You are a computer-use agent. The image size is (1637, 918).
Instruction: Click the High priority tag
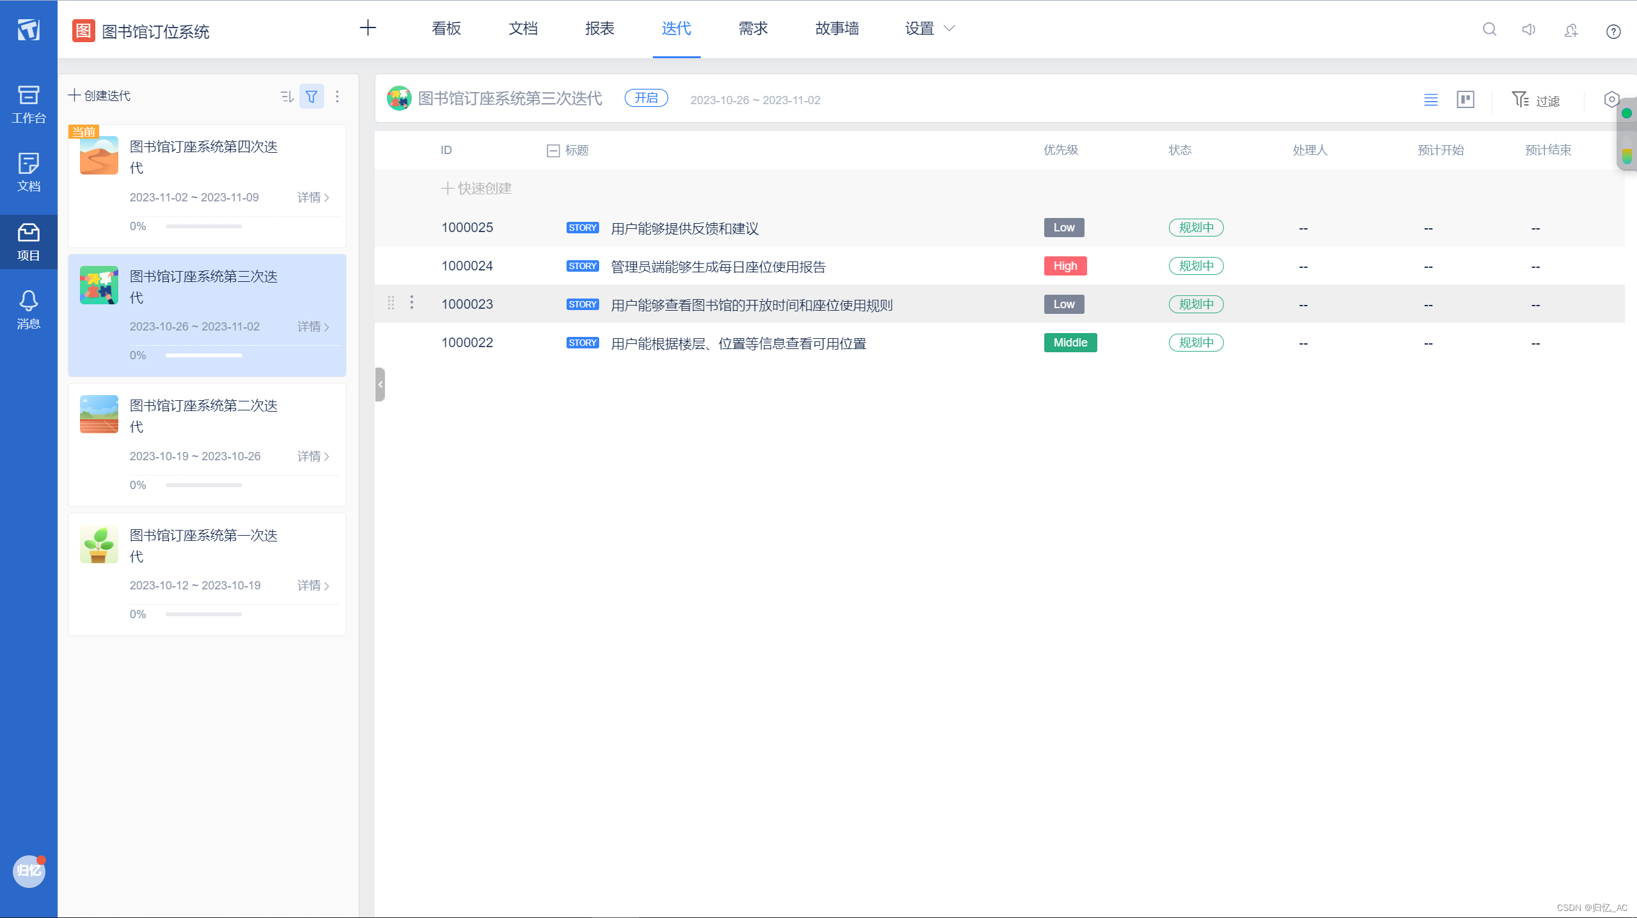pyautogui.click(x=1065, y=266)
